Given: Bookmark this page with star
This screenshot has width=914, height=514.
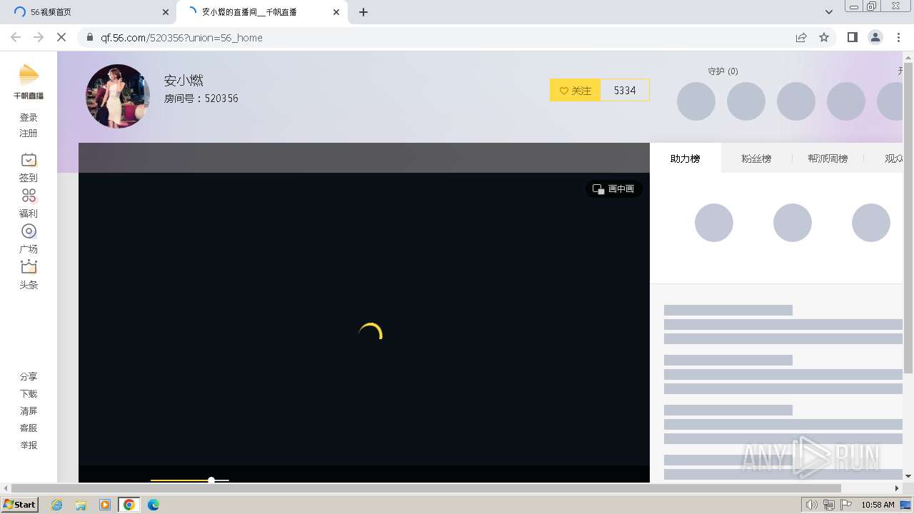Looking at the screenshot, I should [824, 37].
